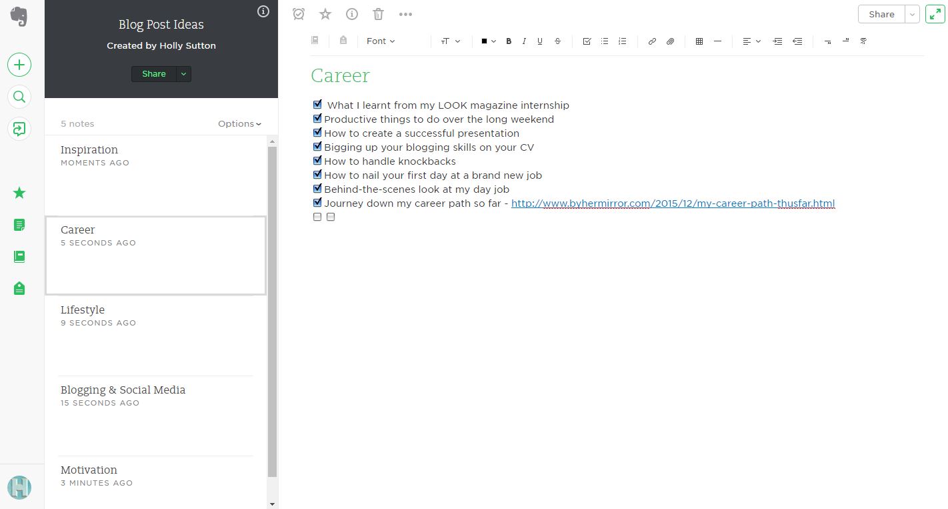This screenshot has height=509, width=948.
Task: View note info with the circled i icon
Action: tap(352, 14)
